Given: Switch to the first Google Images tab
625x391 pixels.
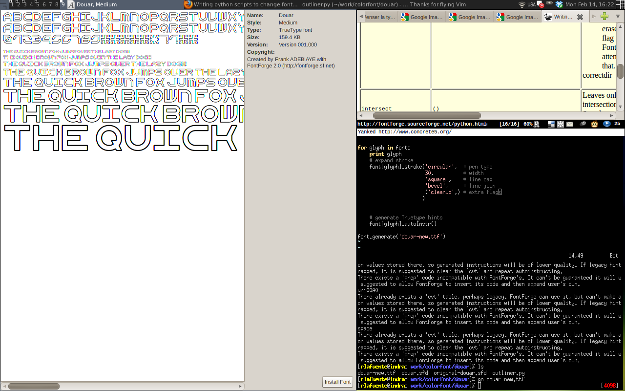Looking at the screenshot, I should 422,17.
